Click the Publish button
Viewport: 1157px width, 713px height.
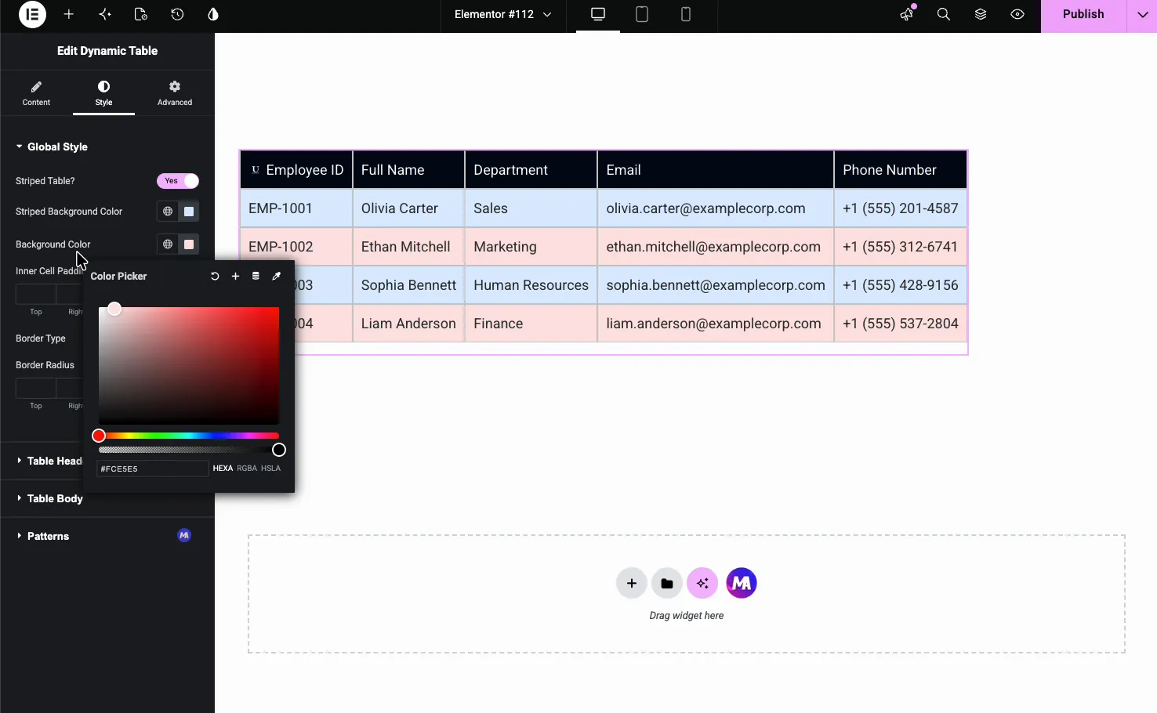pyautogui.click(x=1083, y=14)
